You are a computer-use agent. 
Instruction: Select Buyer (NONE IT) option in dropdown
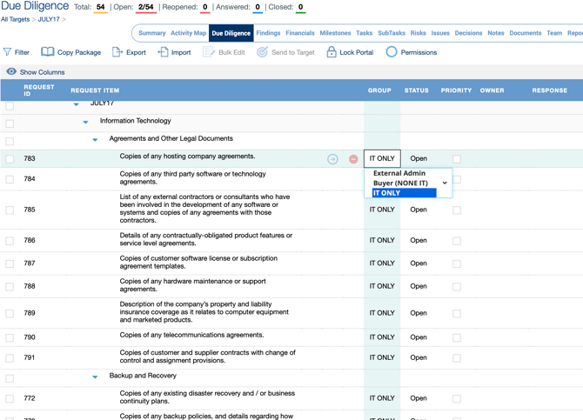(400, 183)
